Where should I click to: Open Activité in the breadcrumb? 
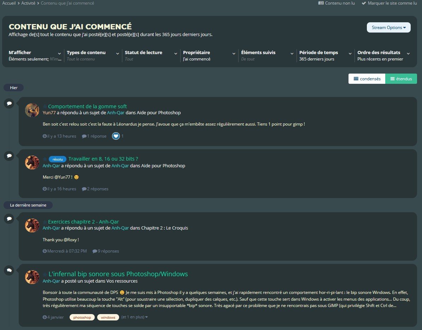click(x=28, y=3)
